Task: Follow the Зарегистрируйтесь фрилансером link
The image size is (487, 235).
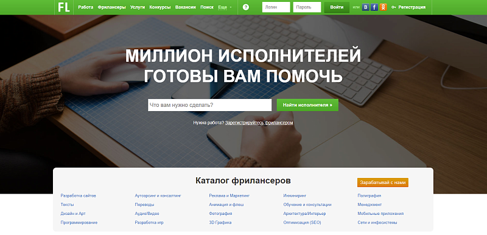Action: 259,123
